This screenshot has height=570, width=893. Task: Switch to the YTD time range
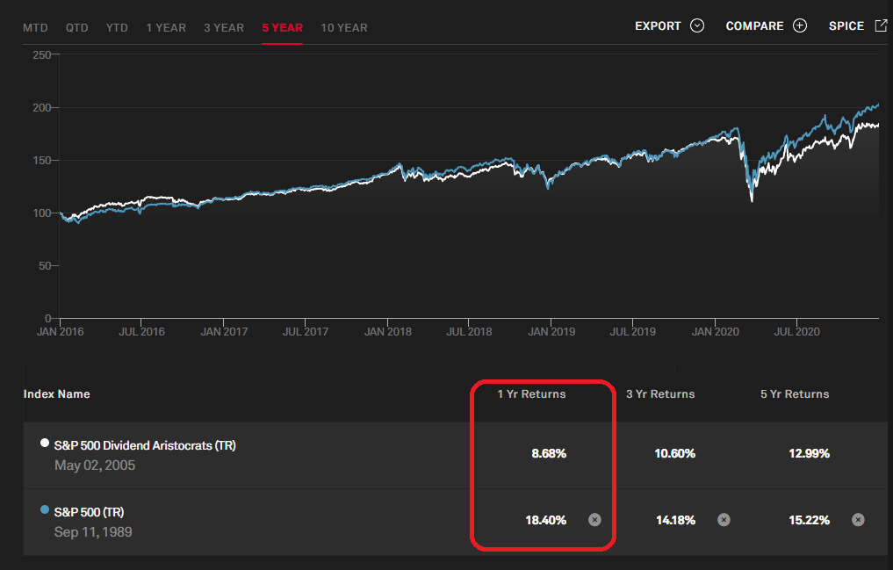117,28
